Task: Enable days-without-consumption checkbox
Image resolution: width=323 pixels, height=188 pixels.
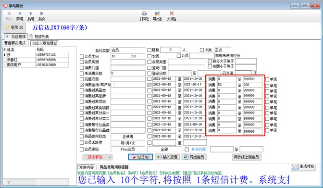Action: (x=82, y=74)
